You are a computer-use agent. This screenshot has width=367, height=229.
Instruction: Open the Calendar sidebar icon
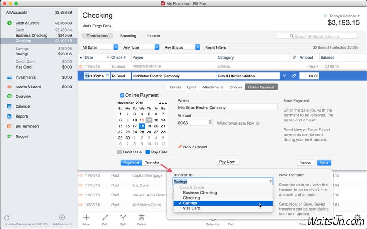click(9, 106)
